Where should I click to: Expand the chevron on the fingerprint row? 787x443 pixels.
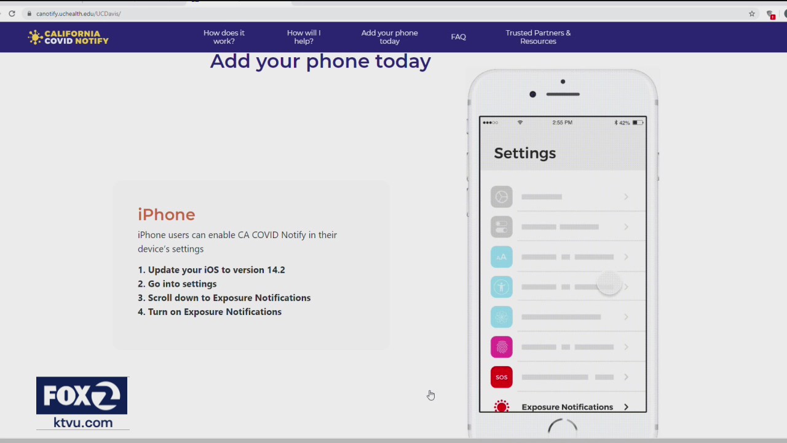coord(626,347)
